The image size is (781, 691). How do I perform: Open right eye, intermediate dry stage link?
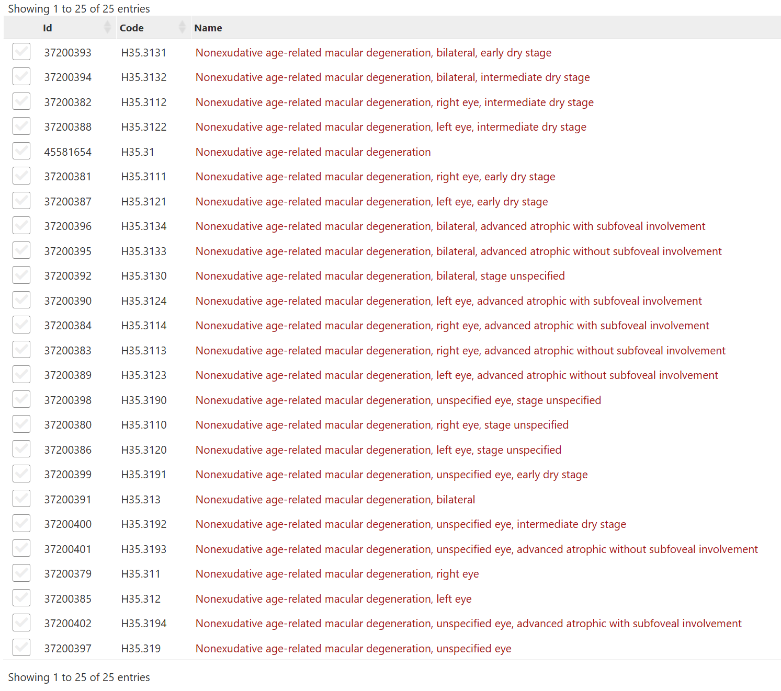(394, 102)
